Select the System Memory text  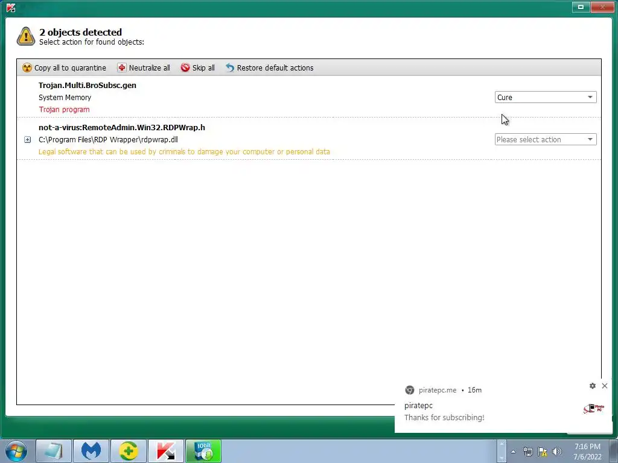65,97
